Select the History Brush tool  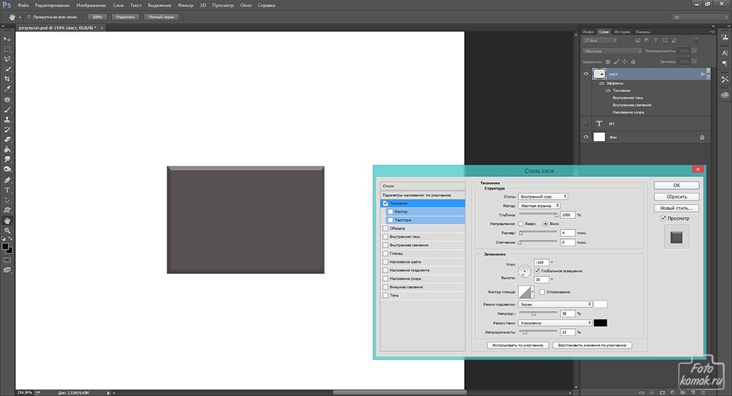point(7,130)
